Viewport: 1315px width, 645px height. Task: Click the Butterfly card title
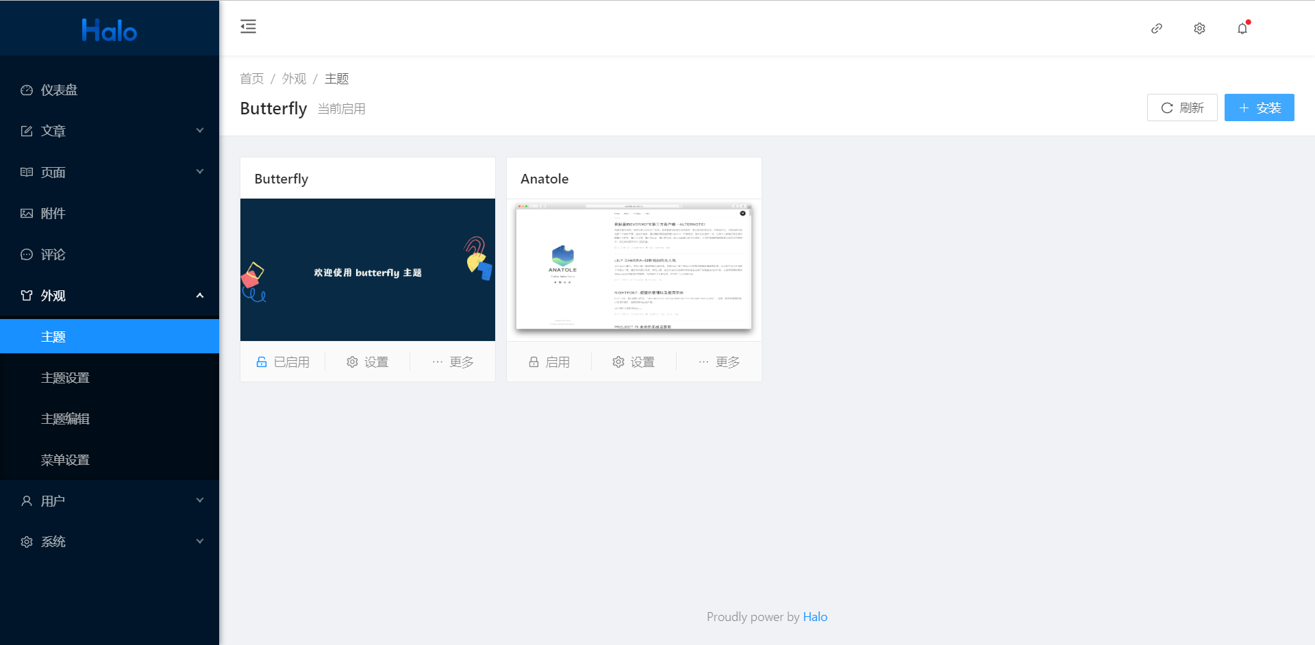tap(281, 179)
